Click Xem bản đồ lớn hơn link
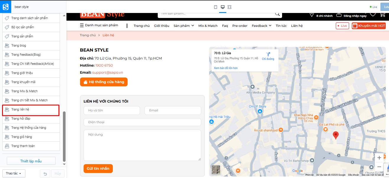This screenshot has height=178, width=389. coord(226,68)
